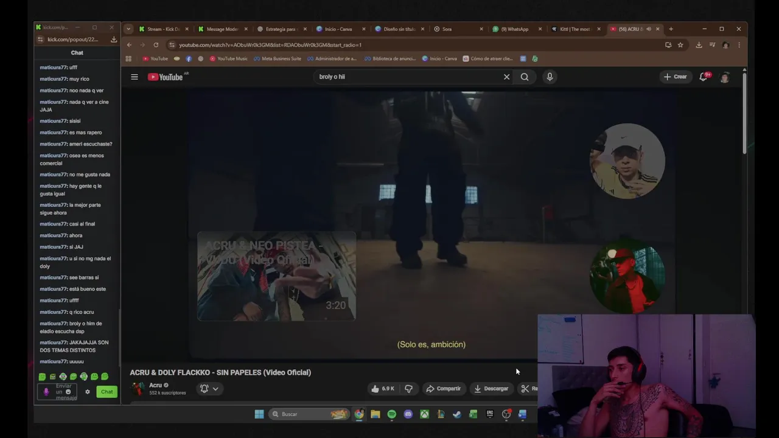The width and height of the screenshot is (779, 438).
Task: Open File Explorer from the taskbar
Action: pyautogui.click(x=376, y=414)
